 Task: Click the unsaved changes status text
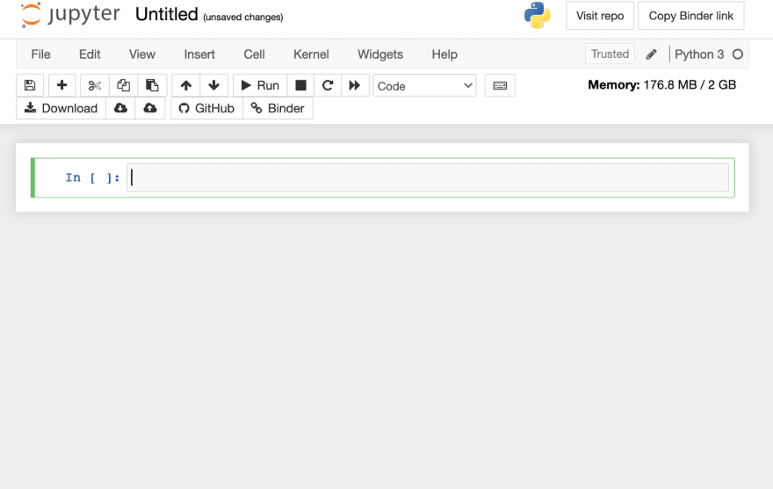(x=243, y=18)
